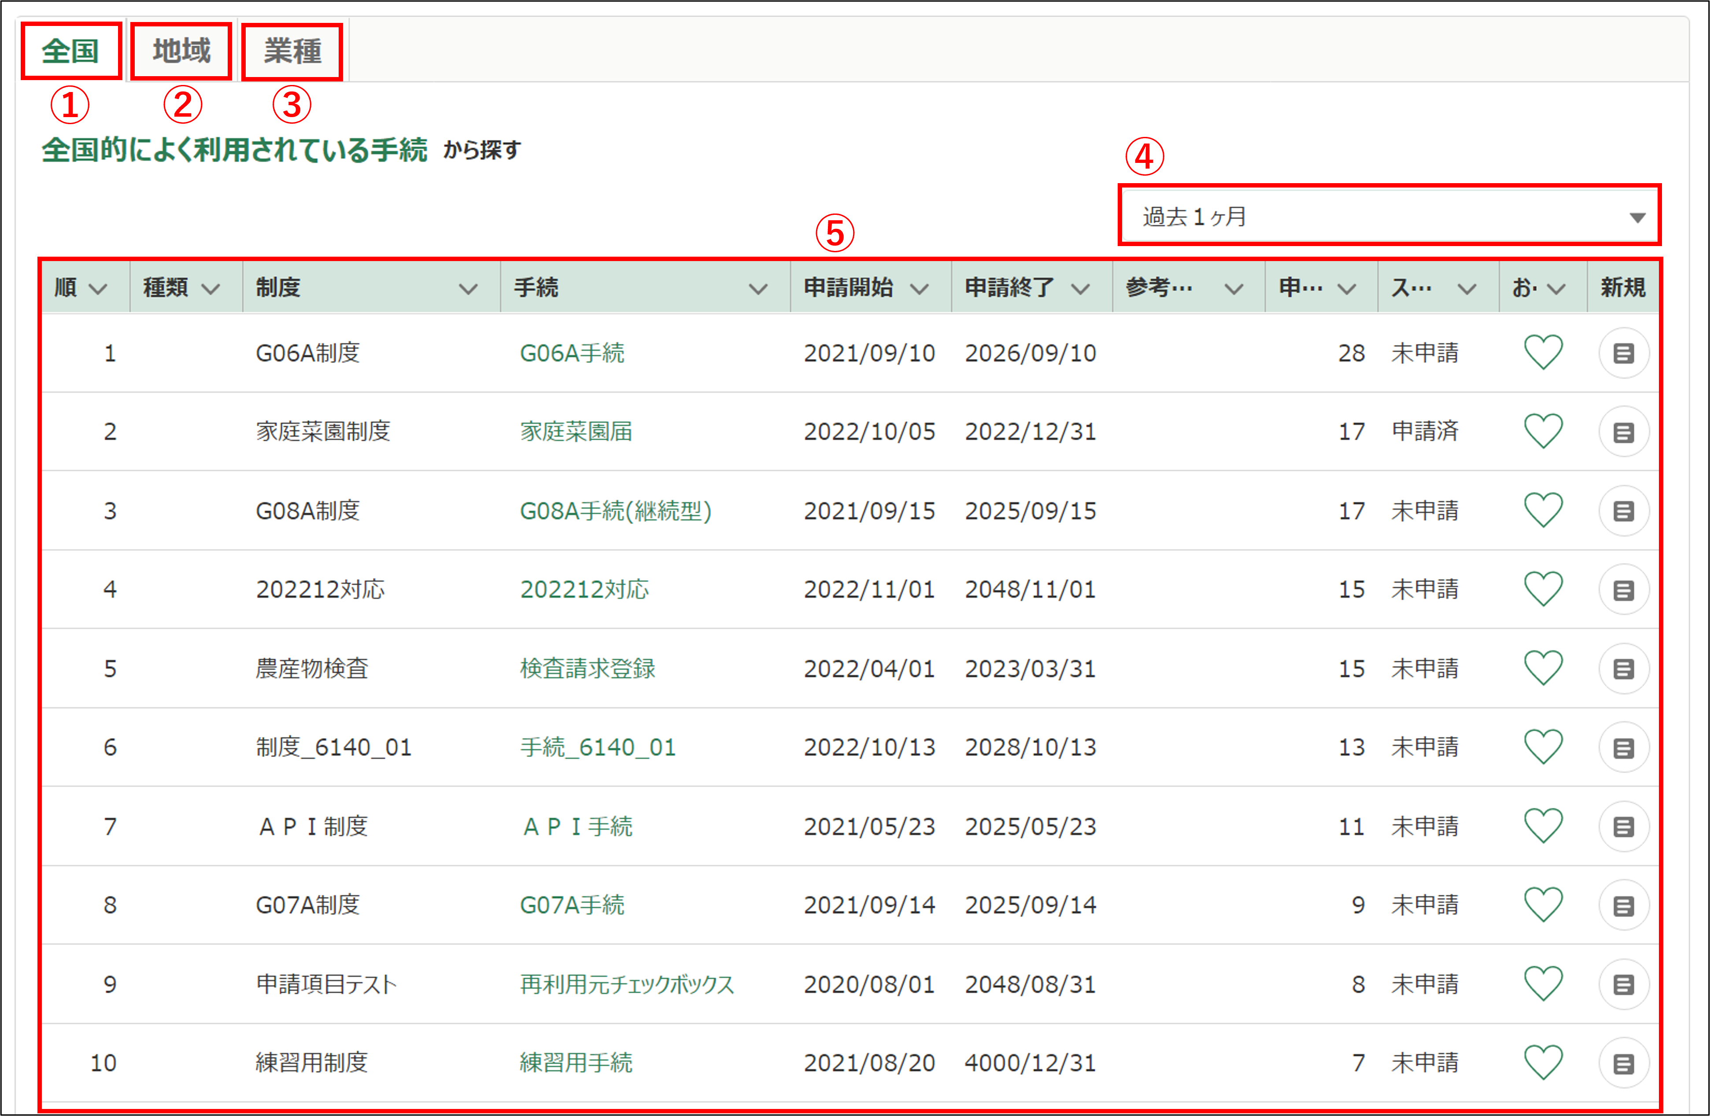Toggle favorite heart for 202212対応 row

coord(1543,589)
